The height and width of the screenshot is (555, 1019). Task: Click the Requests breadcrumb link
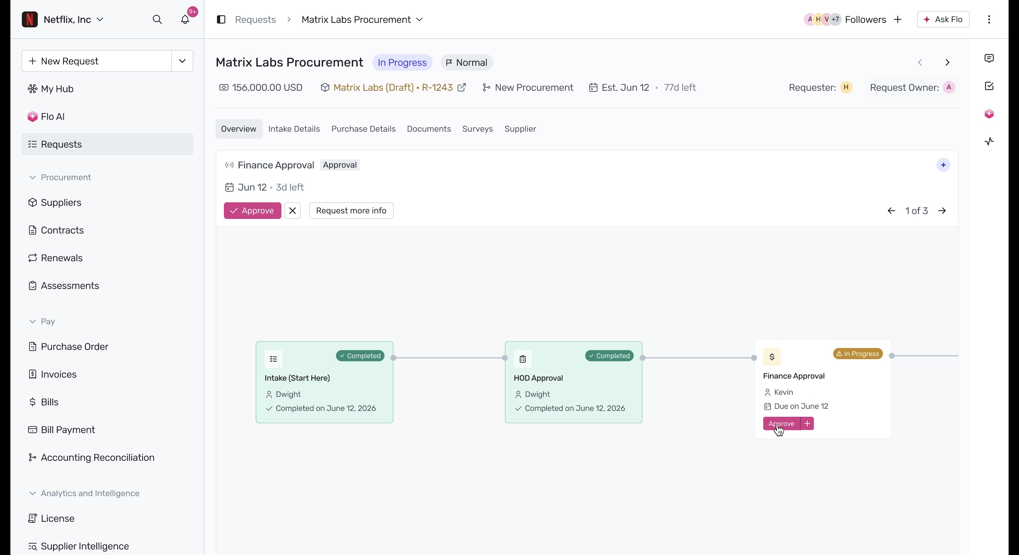tap(255, 19)
